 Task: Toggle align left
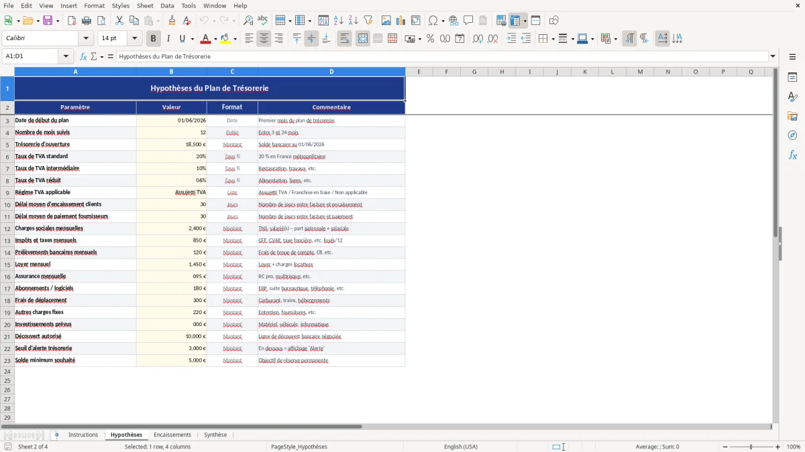(x=250, y=39)
